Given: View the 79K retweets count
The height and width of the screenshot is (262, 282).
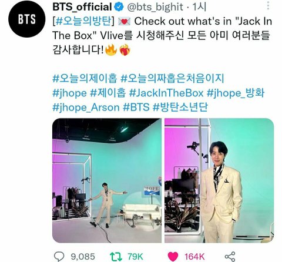Looking at the screenshot, I should click(135, 257).
